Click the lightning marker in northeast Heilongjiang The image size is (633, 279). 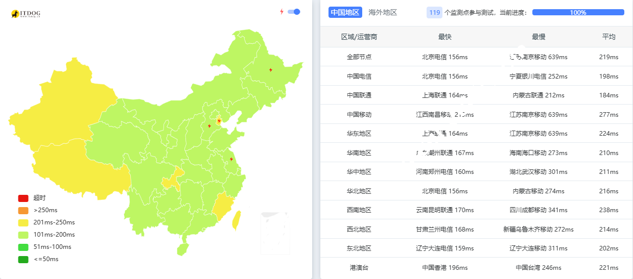click(x=270, y=70)
